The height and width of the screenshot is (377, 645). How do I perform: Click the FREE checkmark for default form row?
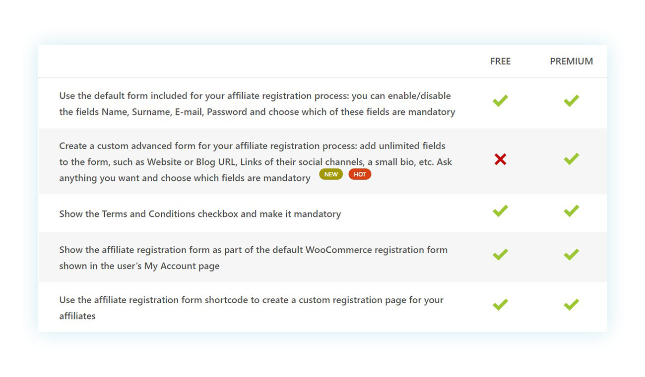[x=500, y=101]
